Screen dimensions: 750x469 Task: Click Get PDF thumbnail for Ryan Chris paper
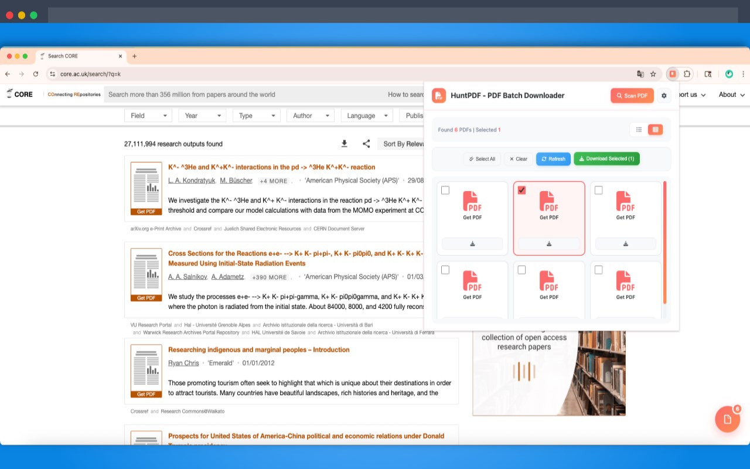[146, 371]
